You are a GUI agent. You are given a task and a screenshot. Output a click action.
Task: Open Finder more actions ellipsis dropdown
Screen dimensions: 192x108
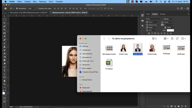click(x=184, y=39)
